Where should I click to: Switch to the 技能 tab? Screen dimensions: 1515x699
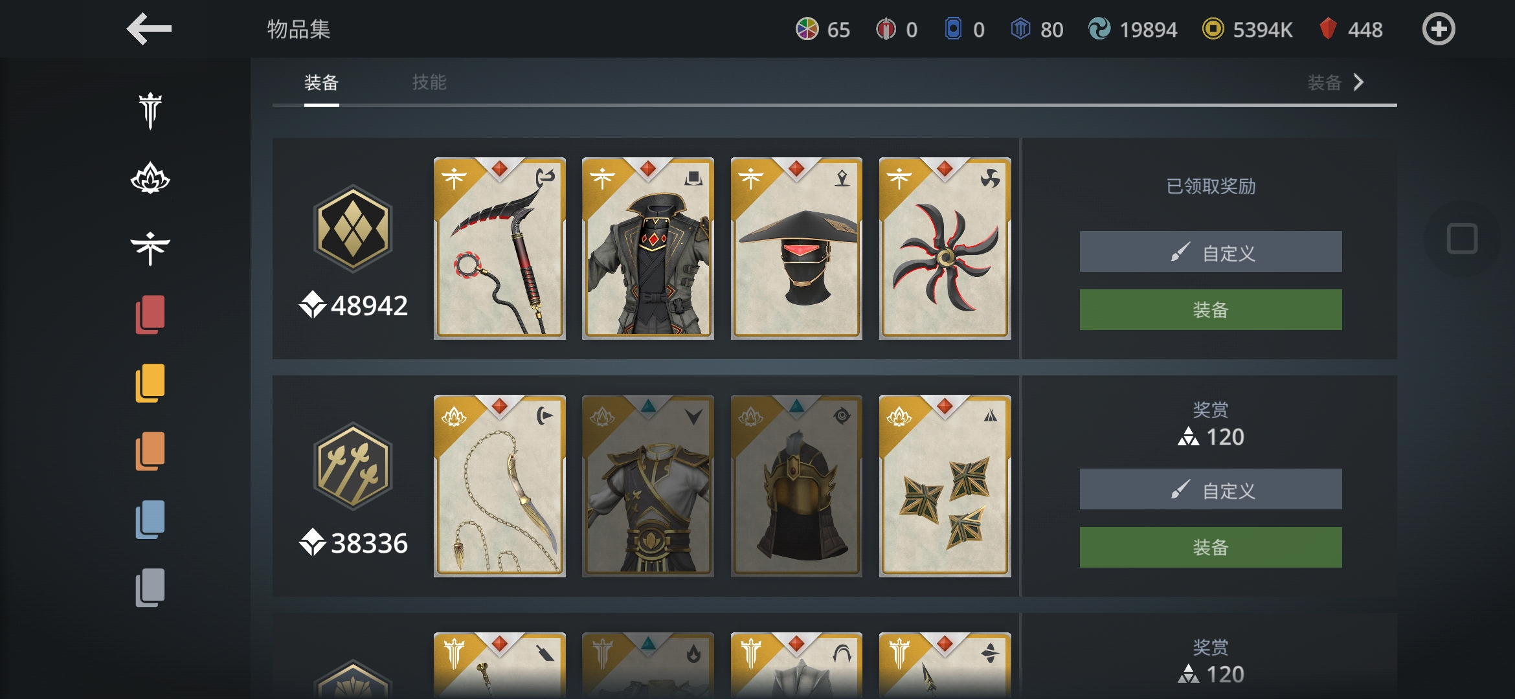(x=429, y=82)
